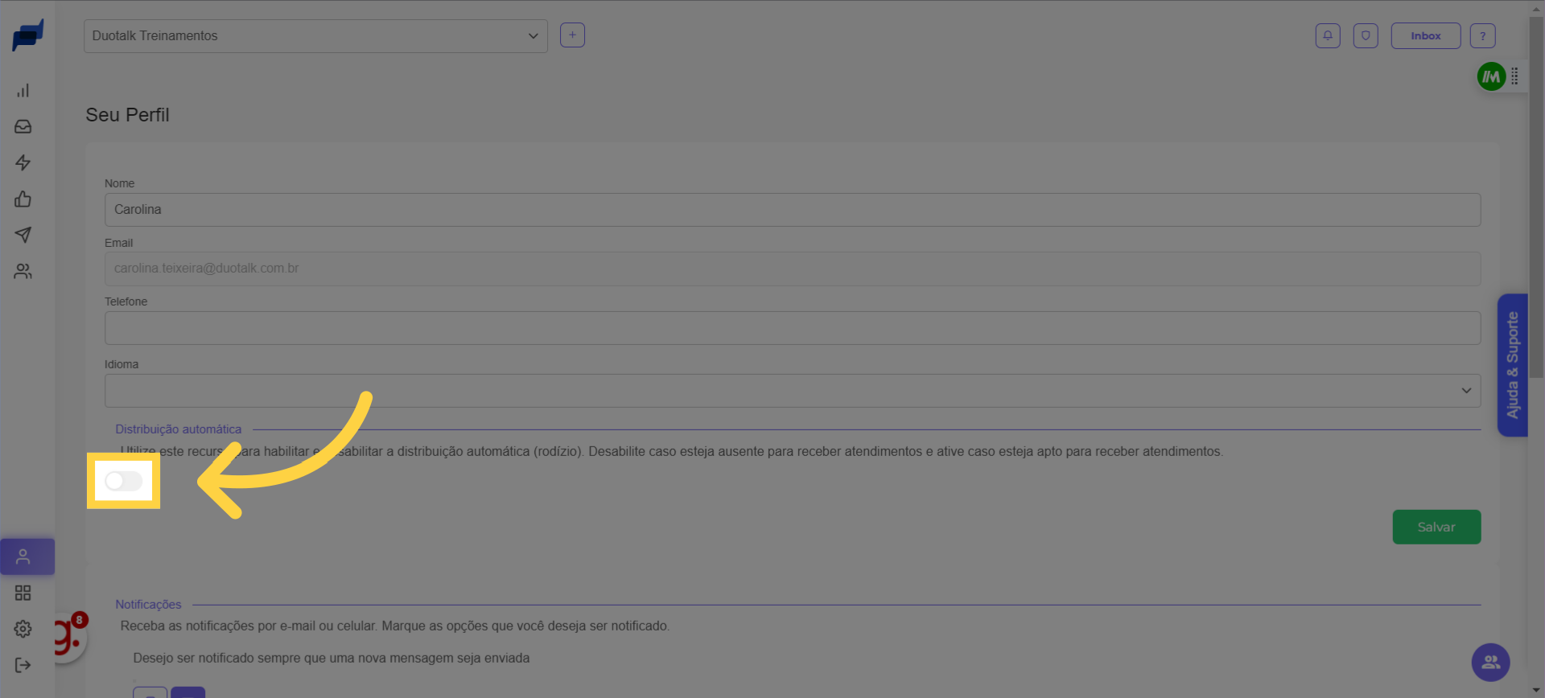
Task: Click the Inbox button in top bar
Action: point(1425,35)
